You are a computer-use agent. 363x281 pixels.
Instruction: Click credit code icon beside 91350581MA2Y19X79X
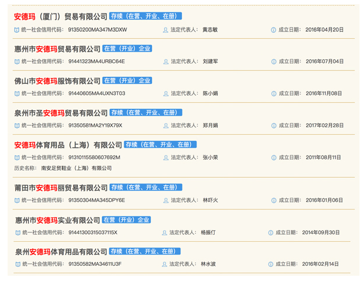(x=17, y=126)
